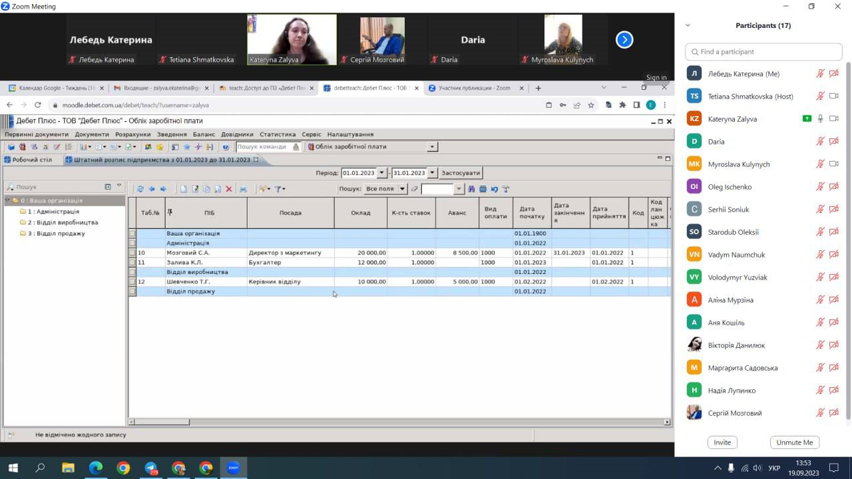852x479 pixels.
Task: Tick the row marker for Відділ продажу
Action: (x=132, y=291)
